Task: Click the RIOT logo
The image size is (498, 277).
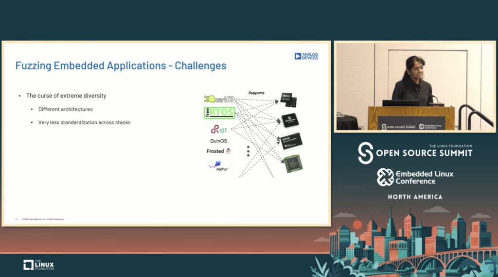Action: click(219, 130)
